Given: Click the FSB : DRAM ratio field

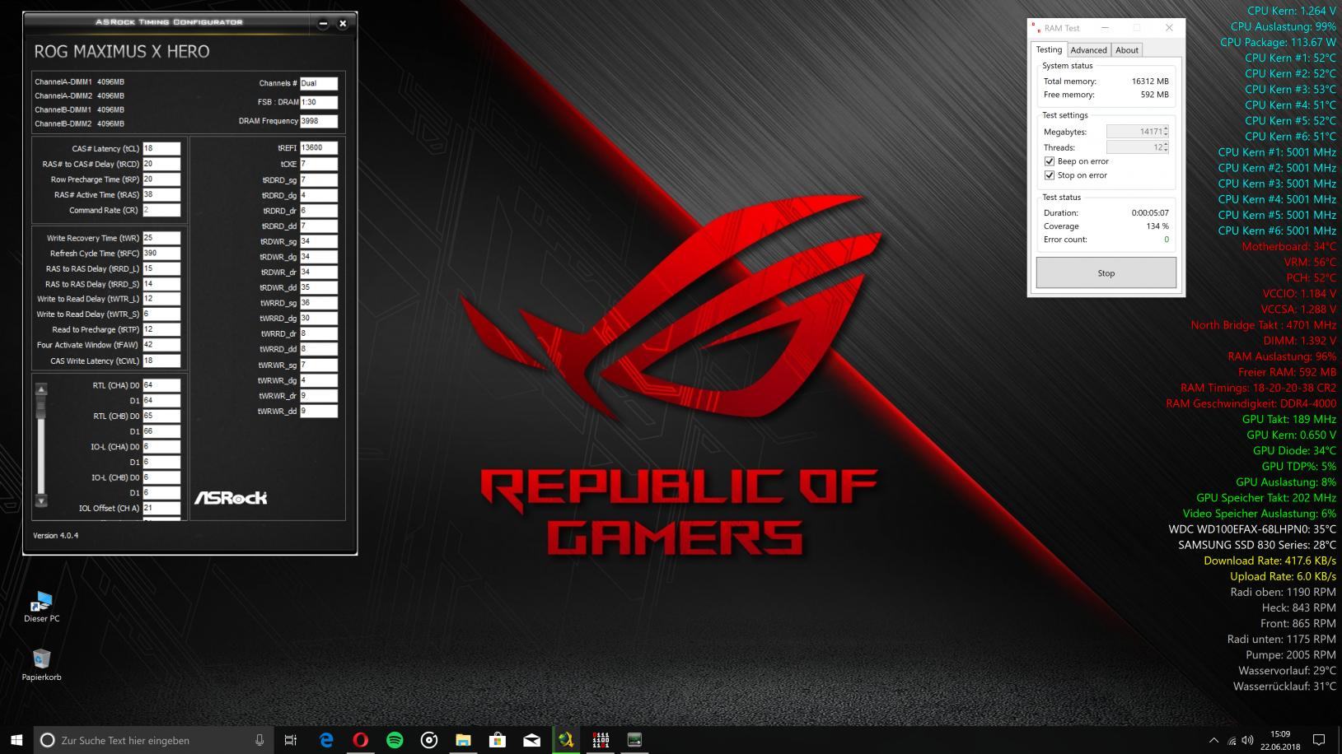Looking at the screenshot, I should pyautogui.click(x=319, y=102).
